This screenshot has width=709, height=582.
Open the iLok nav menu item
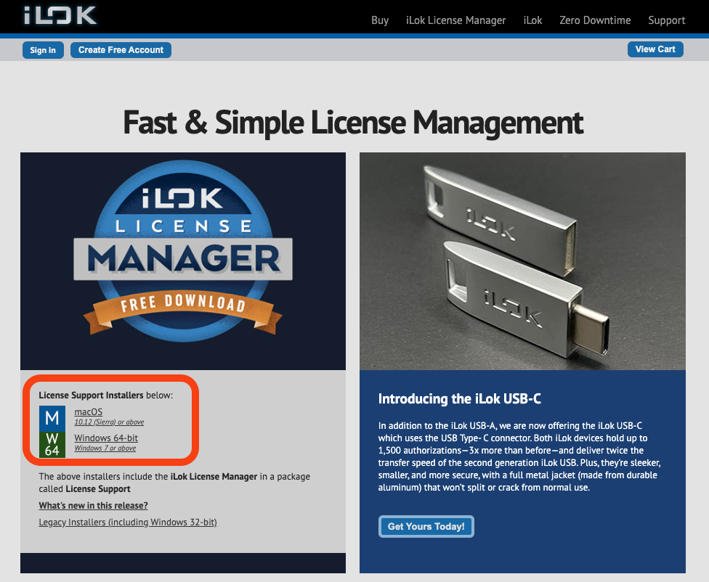532,20
